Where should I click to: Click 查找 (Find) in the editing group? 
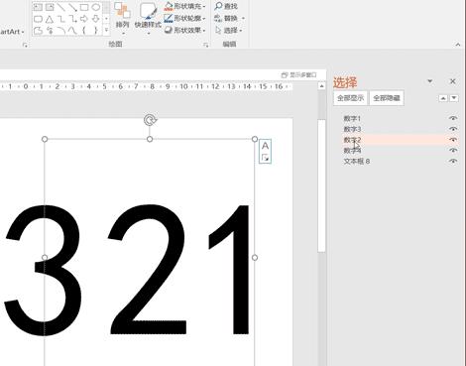[x=226, y=6]
